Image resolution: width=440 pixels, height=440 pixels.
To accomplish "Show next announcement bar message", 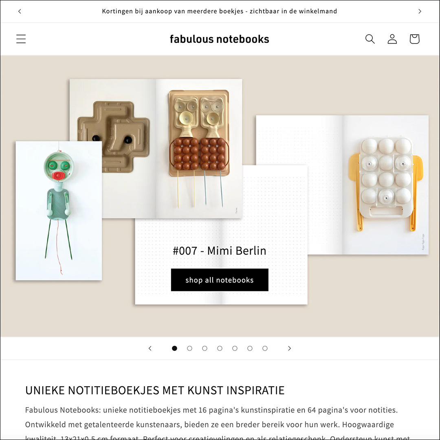I will 420,11.
